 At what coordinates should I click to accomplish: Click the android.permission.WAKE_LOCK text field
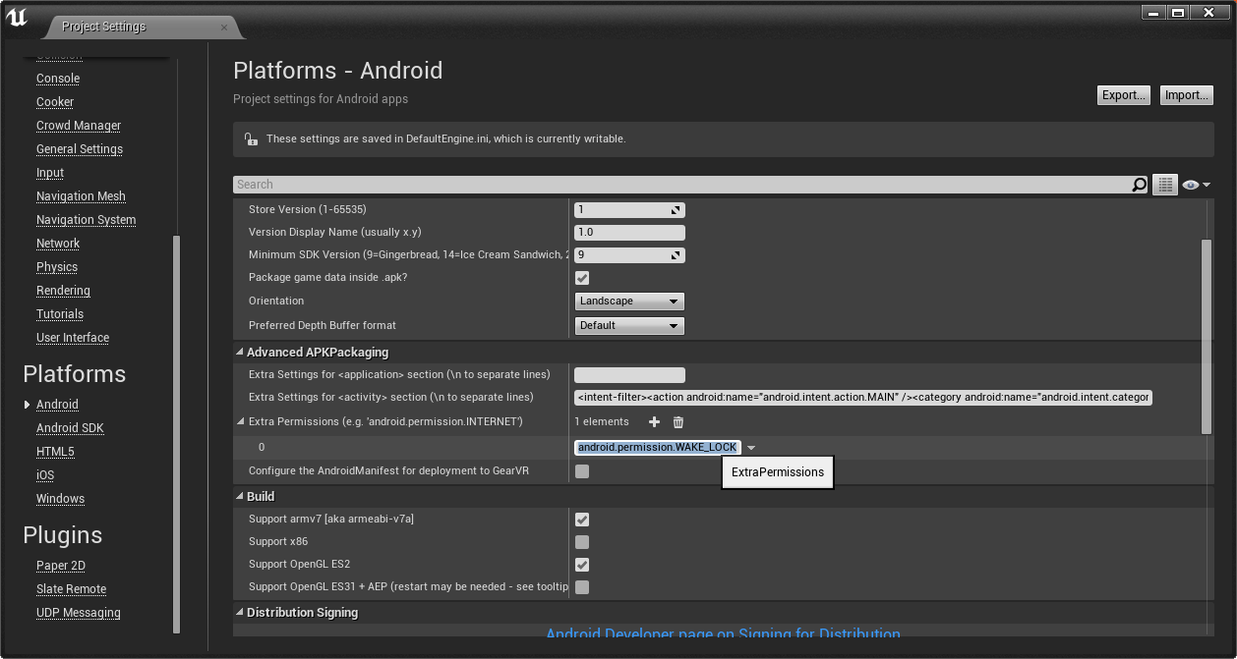(x=658, y=448)
